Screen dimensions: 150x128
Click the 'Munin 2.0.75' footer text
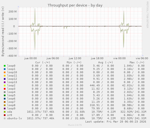pos(75,125)
